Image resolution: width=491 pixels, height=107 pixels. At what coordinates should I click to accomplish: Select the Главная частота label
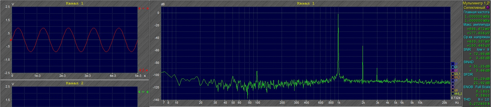pyautogui.click(x=477, y=12)
